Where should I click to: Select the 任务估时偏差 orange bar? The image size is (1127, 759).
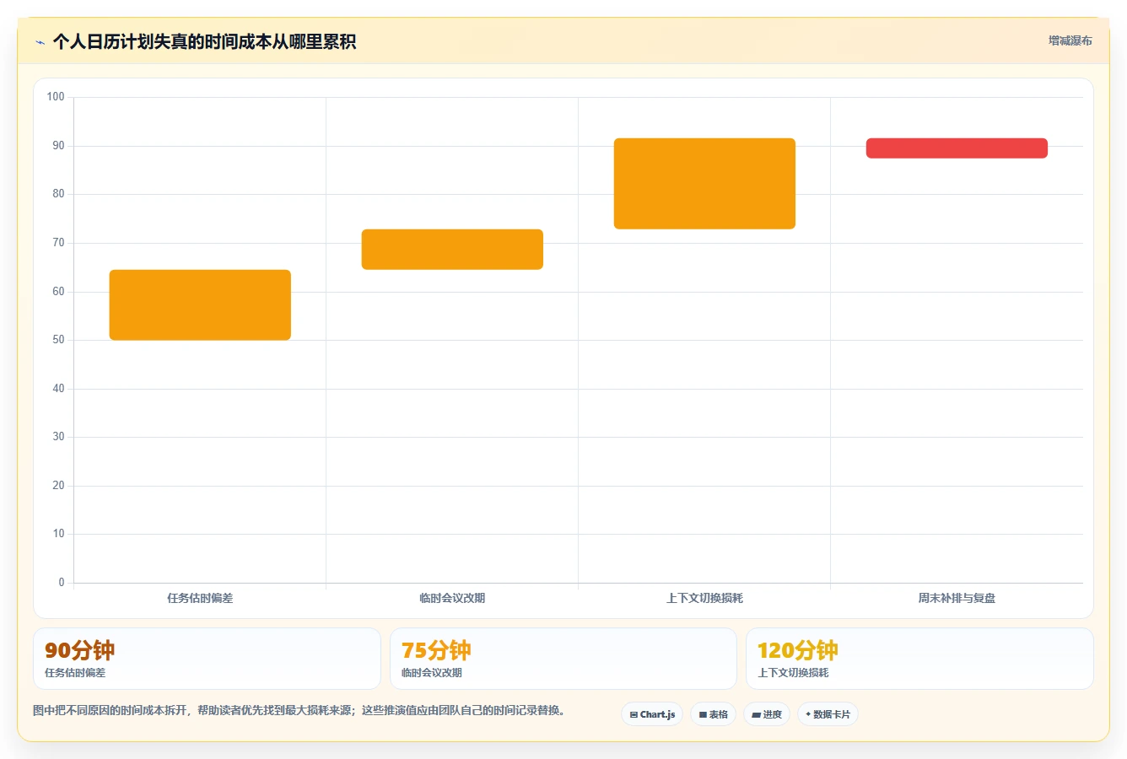(x=200, y=305)
